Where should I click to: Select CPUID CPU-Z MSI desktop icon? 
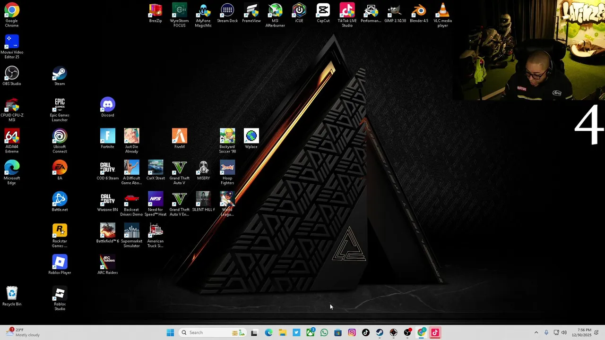point(12,110)
